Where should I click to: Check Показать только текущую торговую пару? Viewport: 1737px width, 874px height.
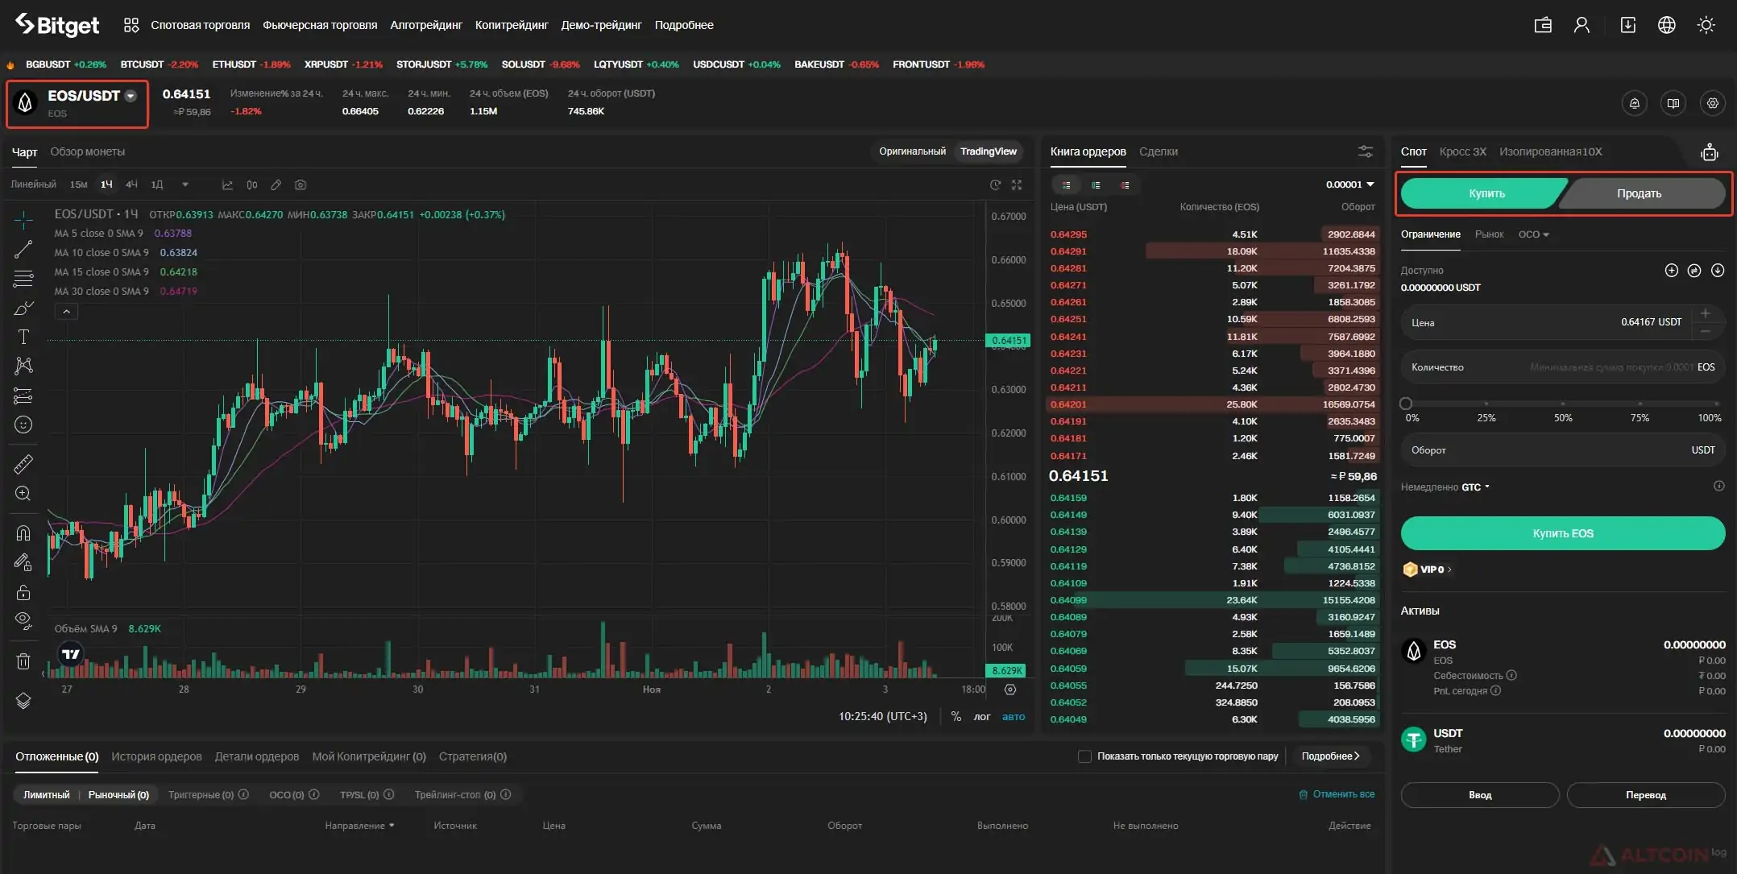click(1084, 756)
